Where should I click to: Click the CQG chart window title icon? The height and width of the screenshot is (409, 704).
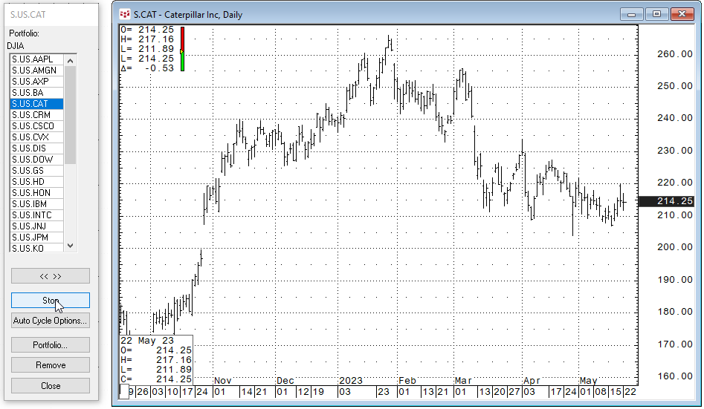[x=124, y=14]
